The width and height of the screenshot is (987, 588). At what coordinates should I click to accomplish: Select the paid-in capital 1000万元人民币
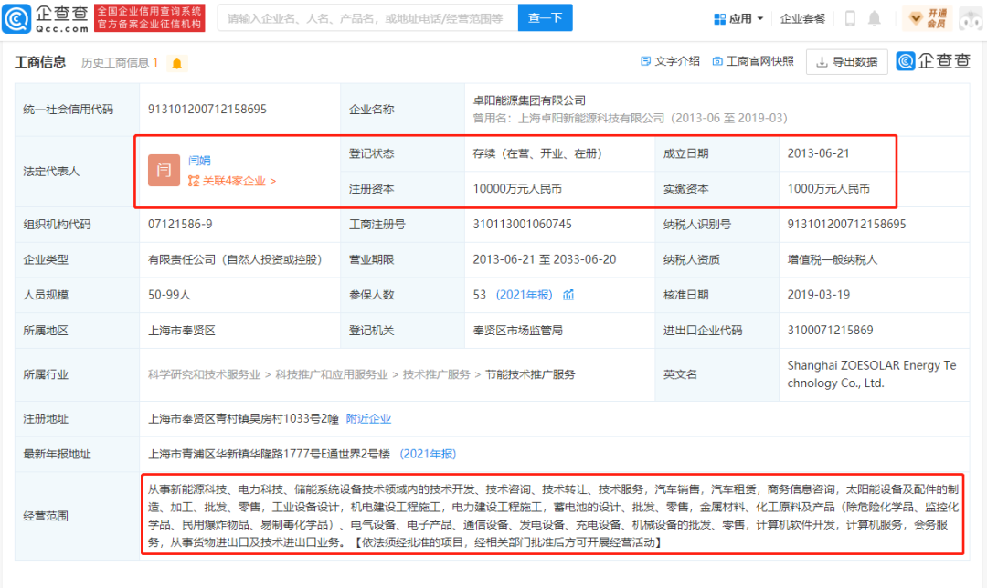828,189
